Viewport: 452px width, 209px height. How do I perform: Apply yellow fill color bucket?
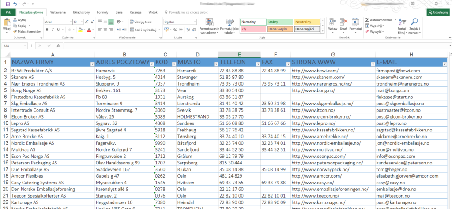[x=80, y=30]
